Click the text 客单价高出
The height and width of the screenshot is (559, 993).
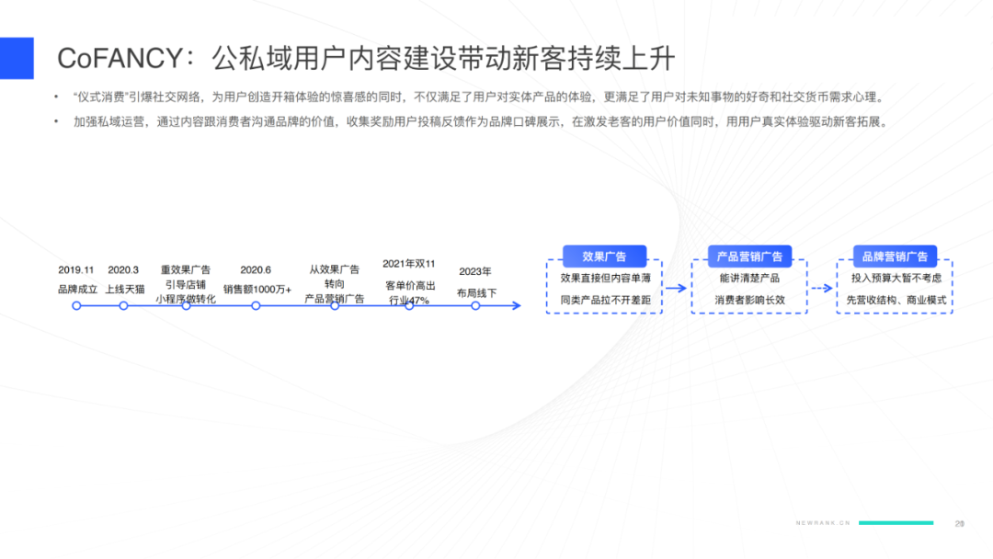[410, 286]
